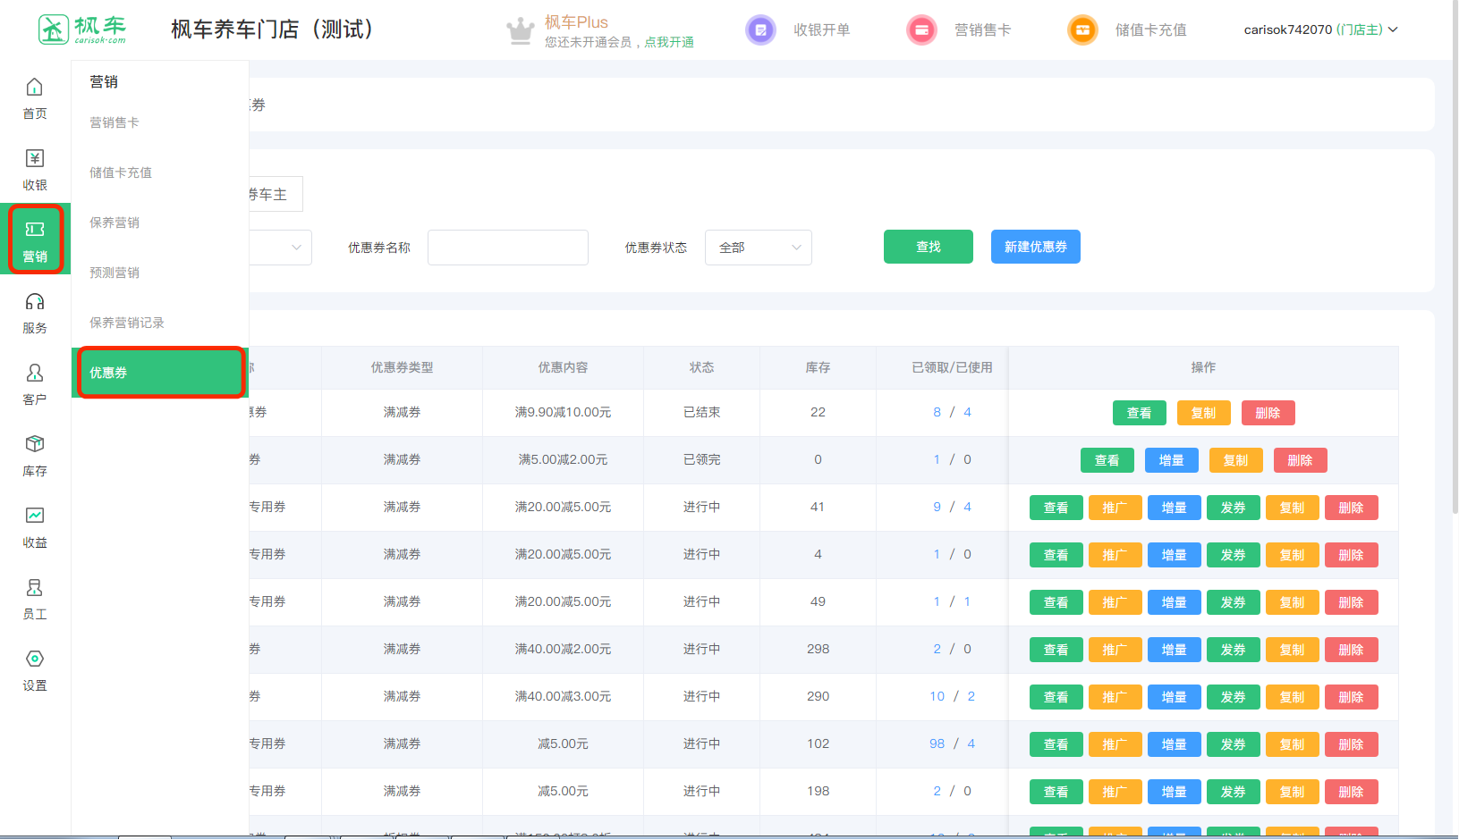Image resolution: width=1459 pixels, height=840 pixels.
Task: Click the orange 储值卡充值 header icon
Action: (1082, 30)
